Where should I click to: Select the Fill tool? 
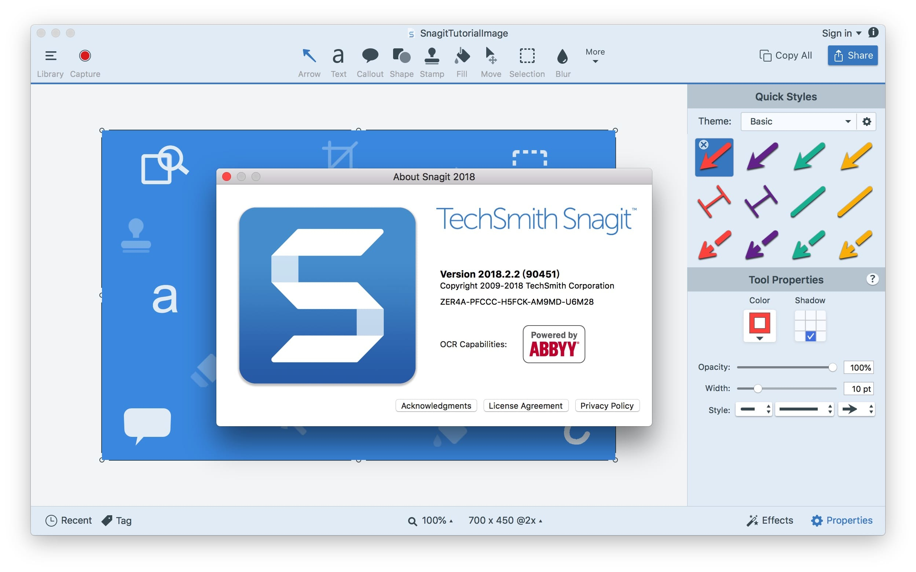point(462,62)
